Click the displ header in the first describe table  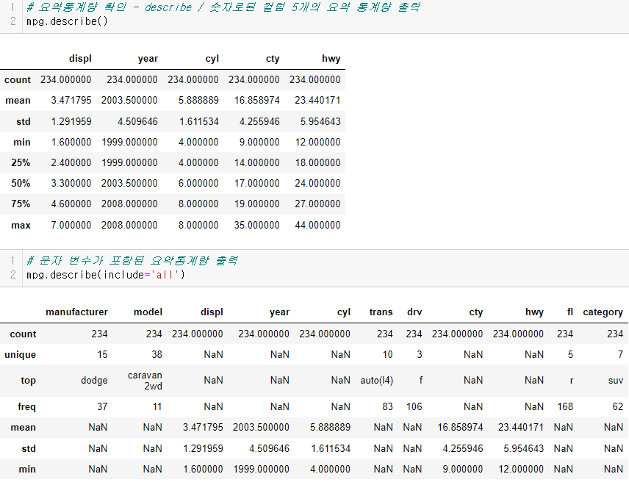coord(80,59)
